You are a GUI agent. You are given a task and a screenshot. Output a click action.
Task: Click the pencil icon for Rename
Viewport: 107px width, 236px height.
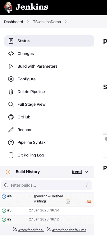click(x=11, y=130)
